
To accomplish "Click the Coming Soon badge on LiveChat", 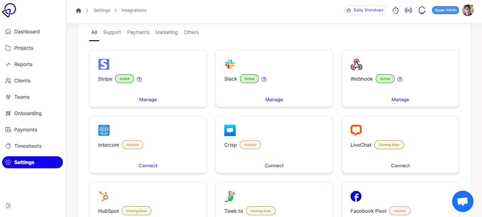I will 389,145.
